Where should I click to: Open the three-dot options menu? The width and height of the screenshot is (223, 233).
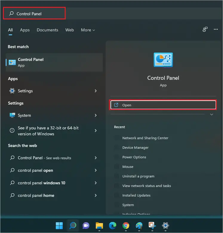[216, 29]
